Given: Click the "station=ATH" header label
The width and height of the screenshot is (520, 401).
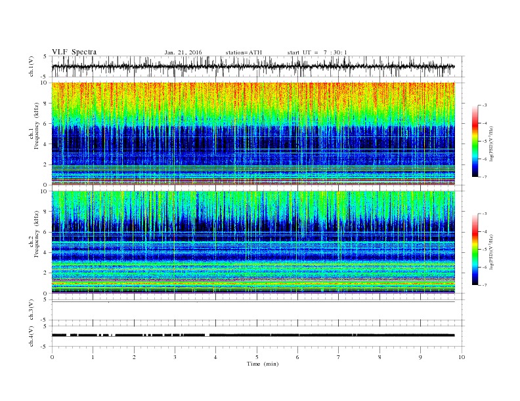Looking at the screenshot, I should [x=244, y=52].
